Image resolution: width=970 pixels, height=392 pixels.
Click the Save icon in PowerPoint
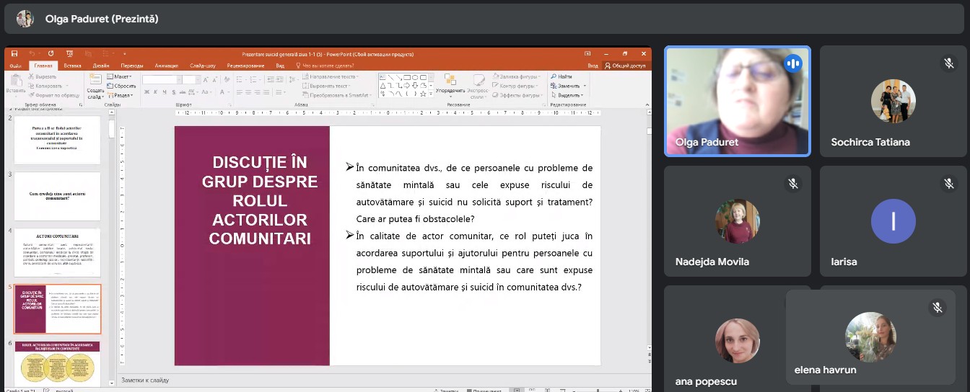click(x=13, y=53)
